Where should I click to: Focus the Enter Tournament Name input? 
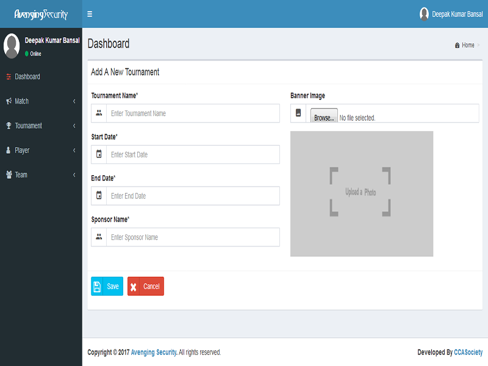pos(193,113)
